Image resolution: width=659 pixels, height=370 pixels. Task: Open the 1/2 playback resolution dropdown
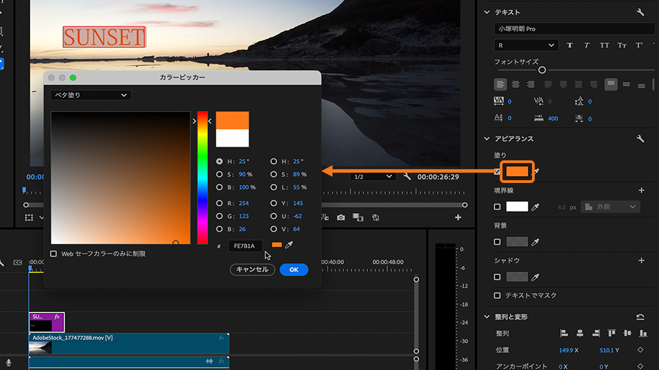(373, 177)
